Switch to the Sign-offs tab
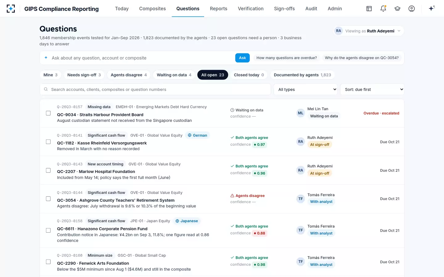Viewport: 444px width, 277px height. [x=284, y=9]
